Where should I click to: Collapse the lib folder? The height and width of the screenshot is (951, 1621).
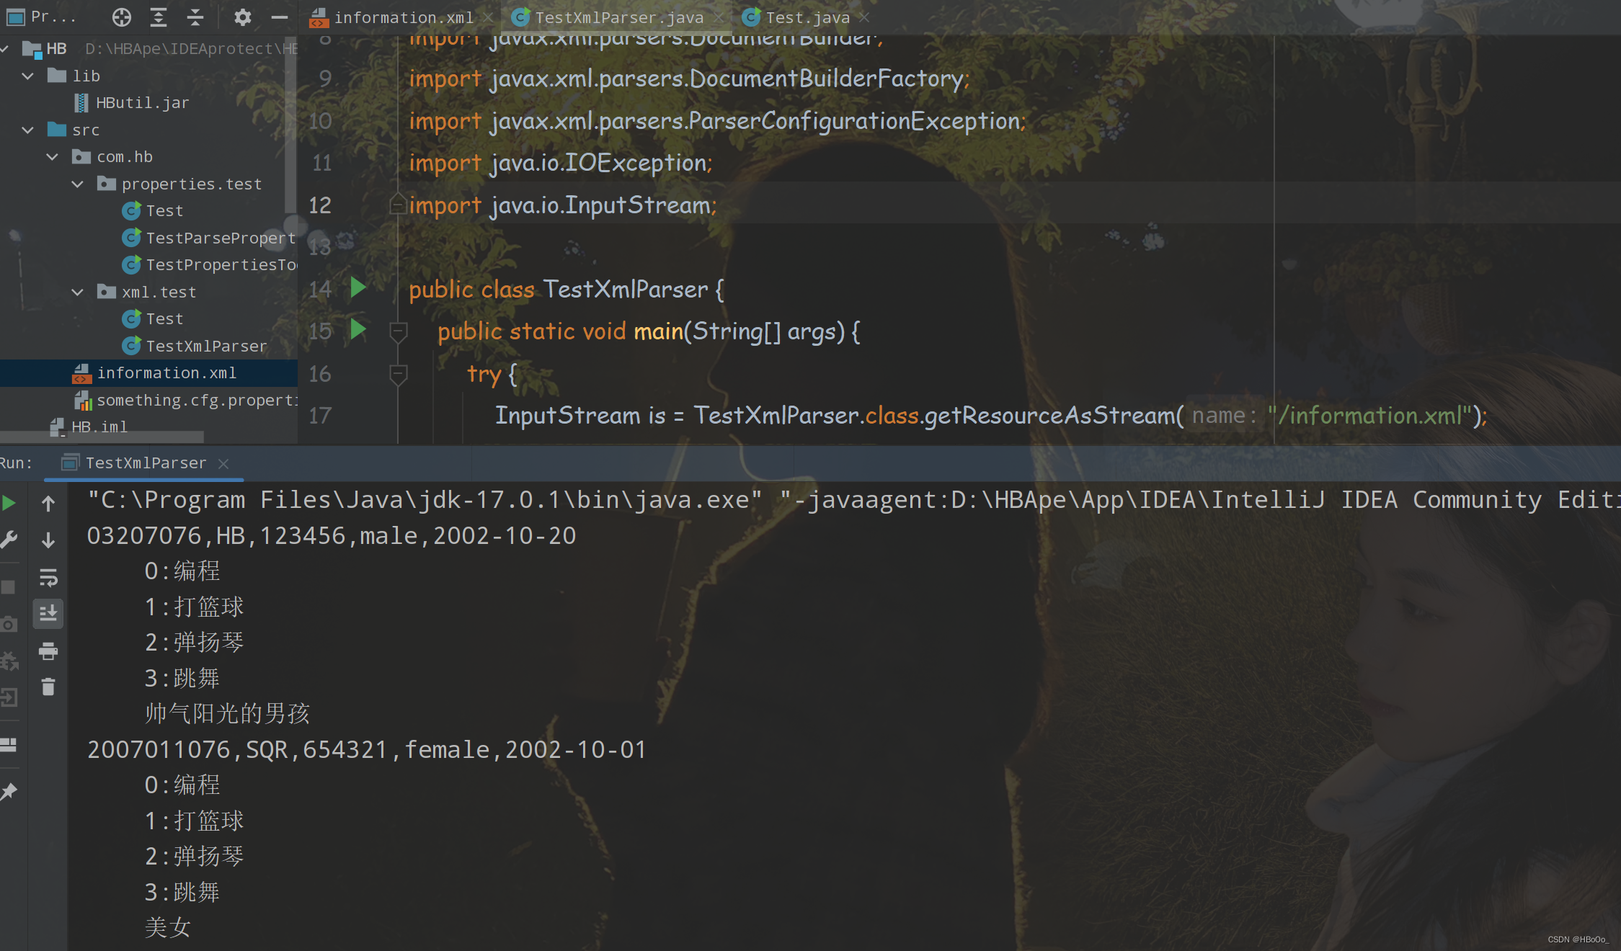tap(28, 76)
